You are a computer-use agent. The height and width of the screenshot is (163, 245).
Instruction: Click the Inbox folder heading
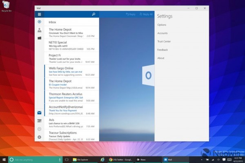click(x=52, y=22)
